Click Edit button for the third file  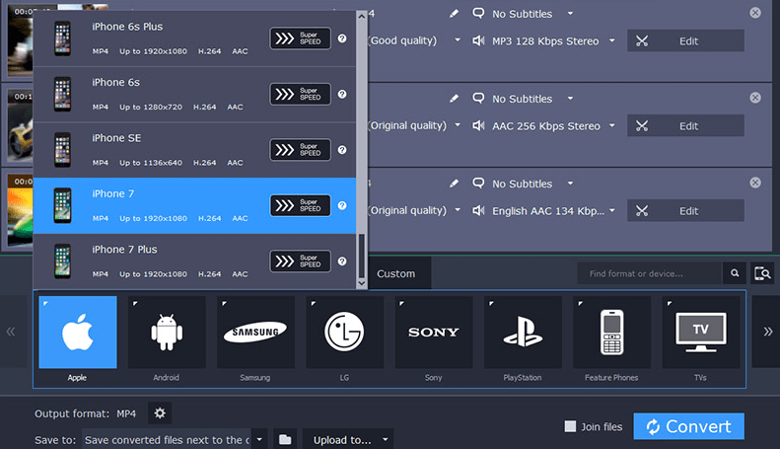(685, 210)
